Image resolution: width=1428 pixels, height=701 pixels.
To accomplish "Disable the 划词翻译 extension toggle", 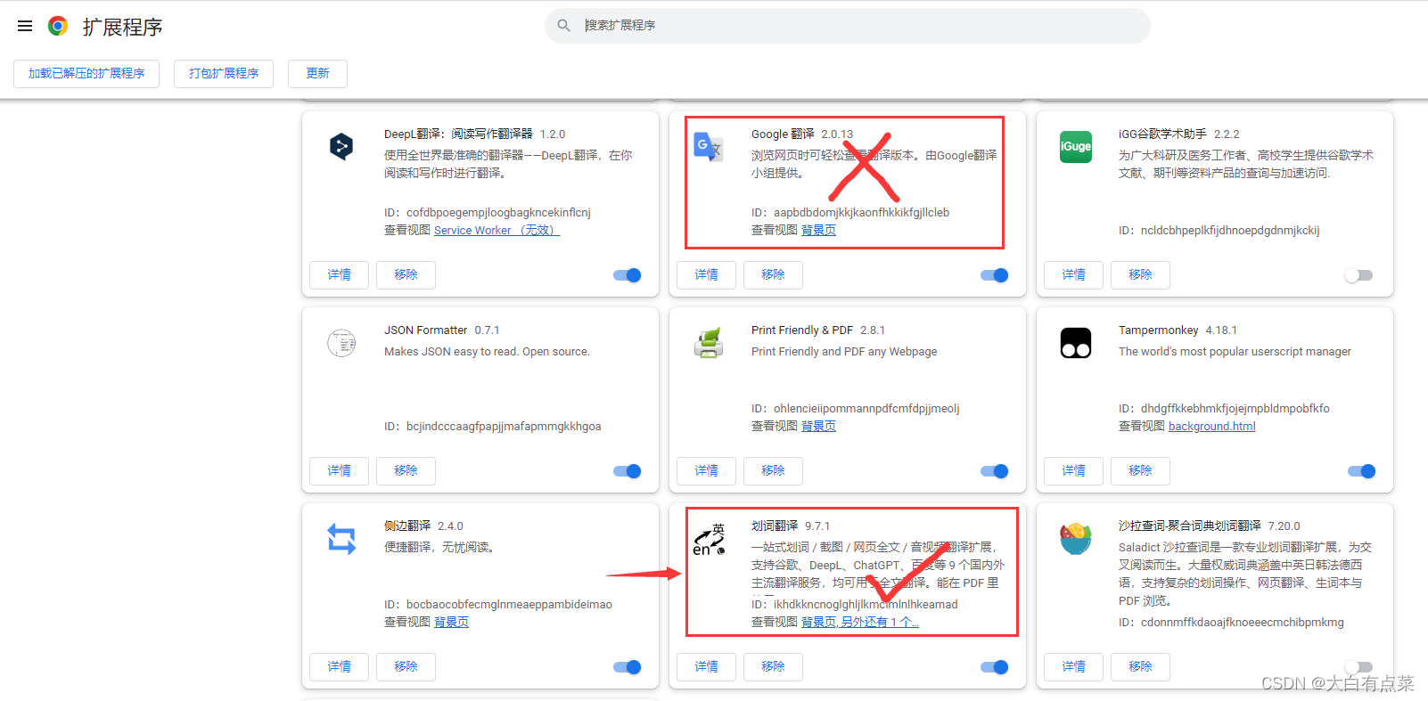I will click(995, 667).
